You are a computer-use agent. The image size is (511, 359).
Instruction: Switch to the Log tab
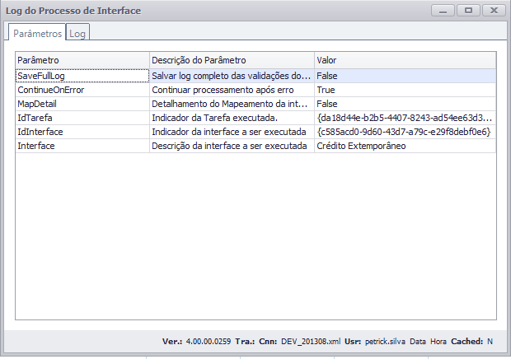tap(77, 33)
